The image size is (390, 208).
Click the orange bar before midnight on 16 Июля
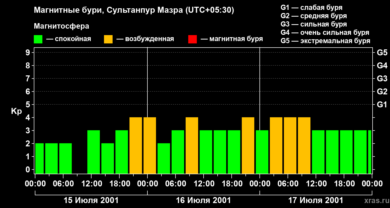[248, 146]
